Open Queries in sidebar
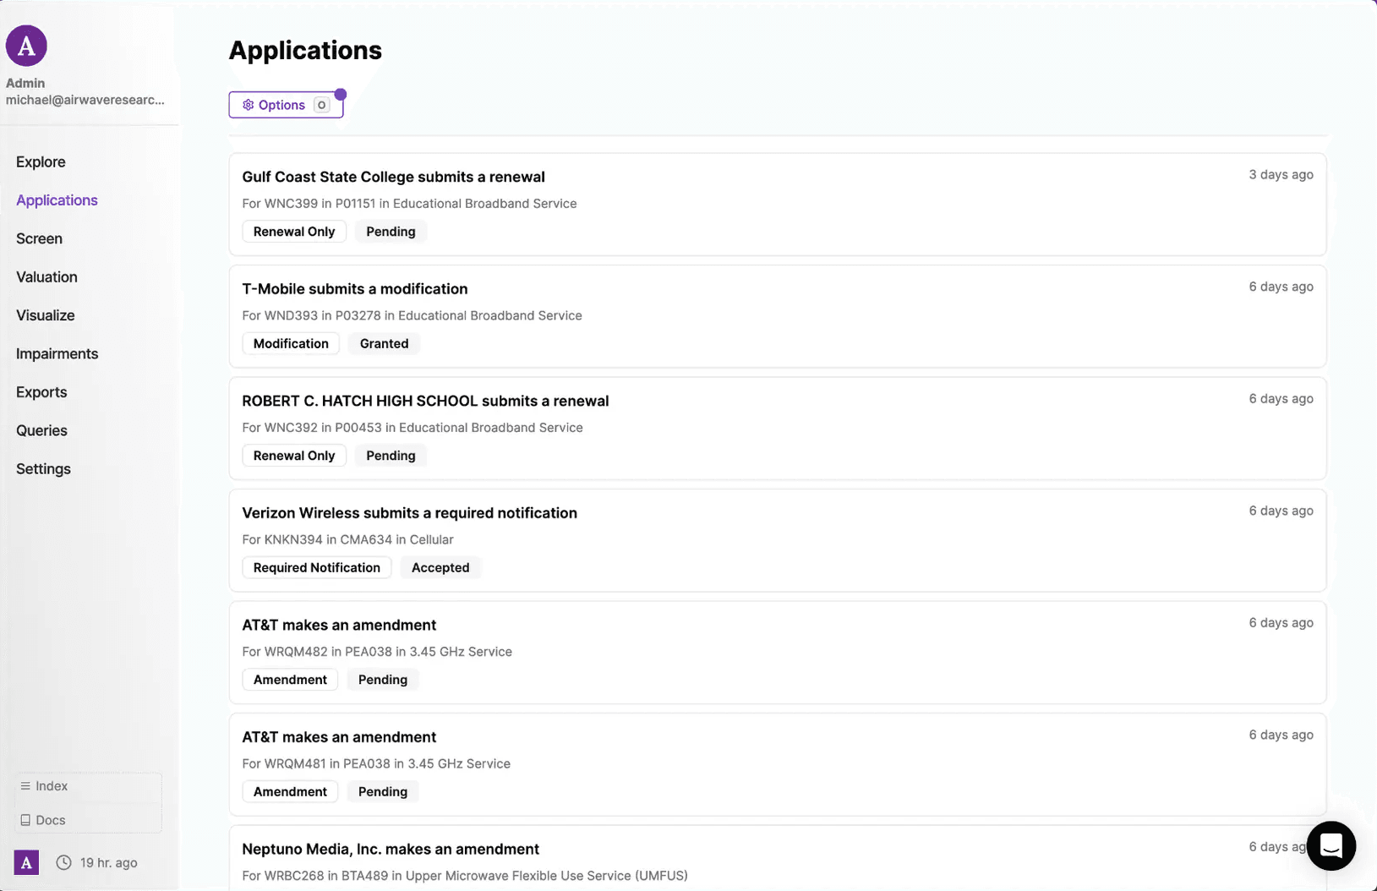Viewport: 1377px width, 891px height. 41,430
